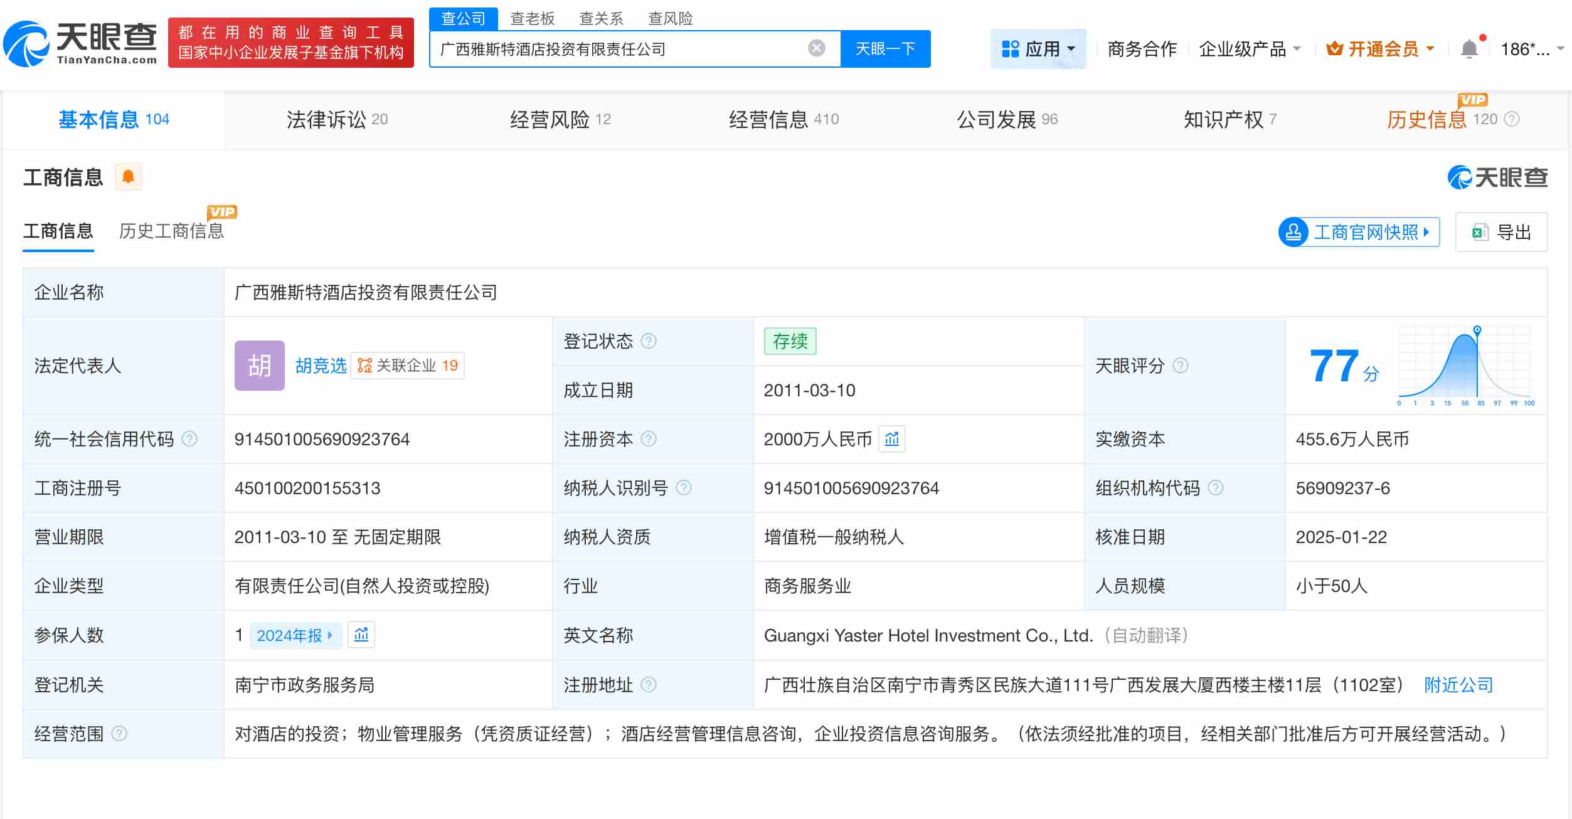Viewport: 1572px width, 819px height.
Task: Click the 胡 avatar of the legal representative
Action: coord(259,366)
